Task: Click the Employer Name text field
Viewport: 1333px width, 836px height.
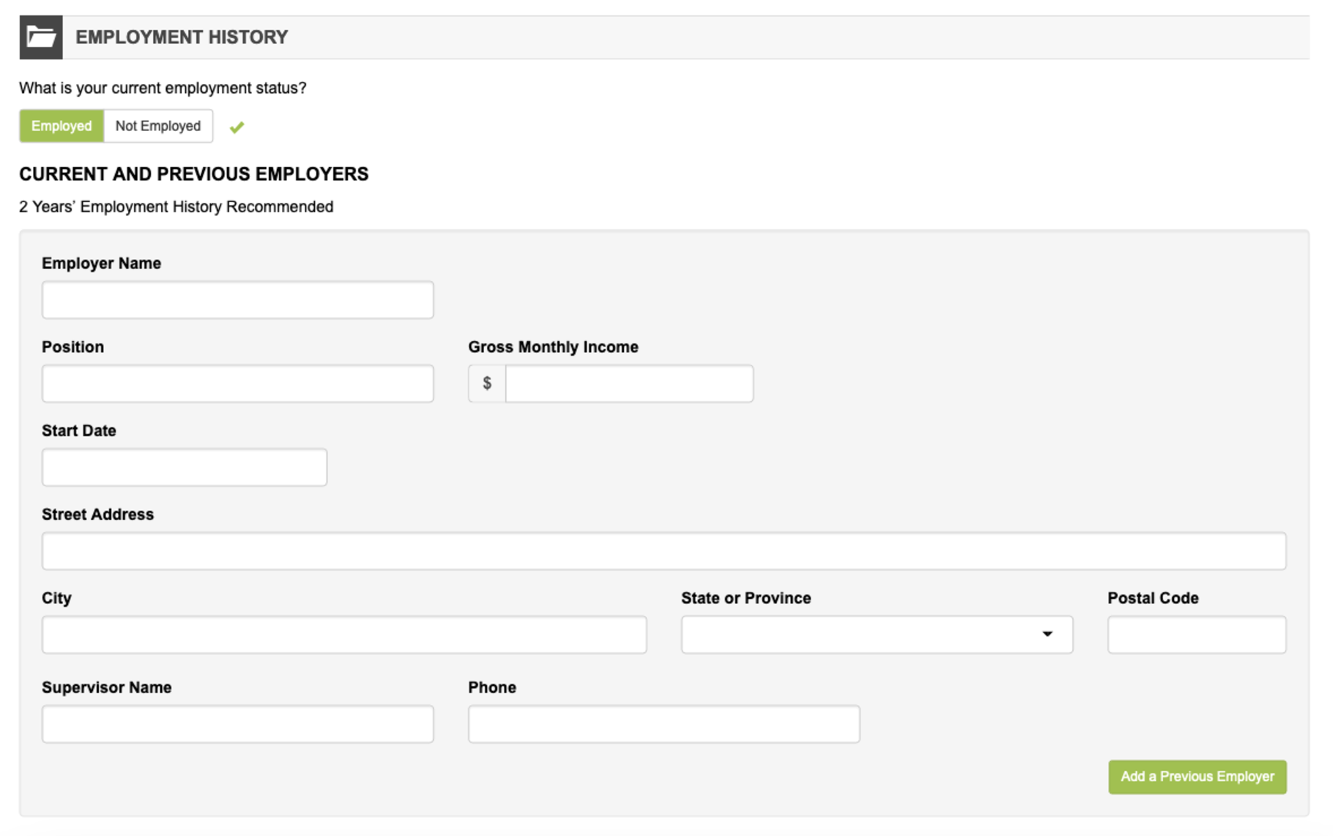Action: coord(237,300)
